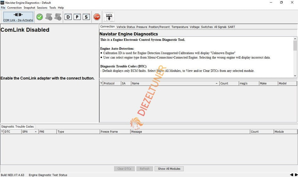Open the Help menu
The image size is (298, 177).
(x=61, y=8)
